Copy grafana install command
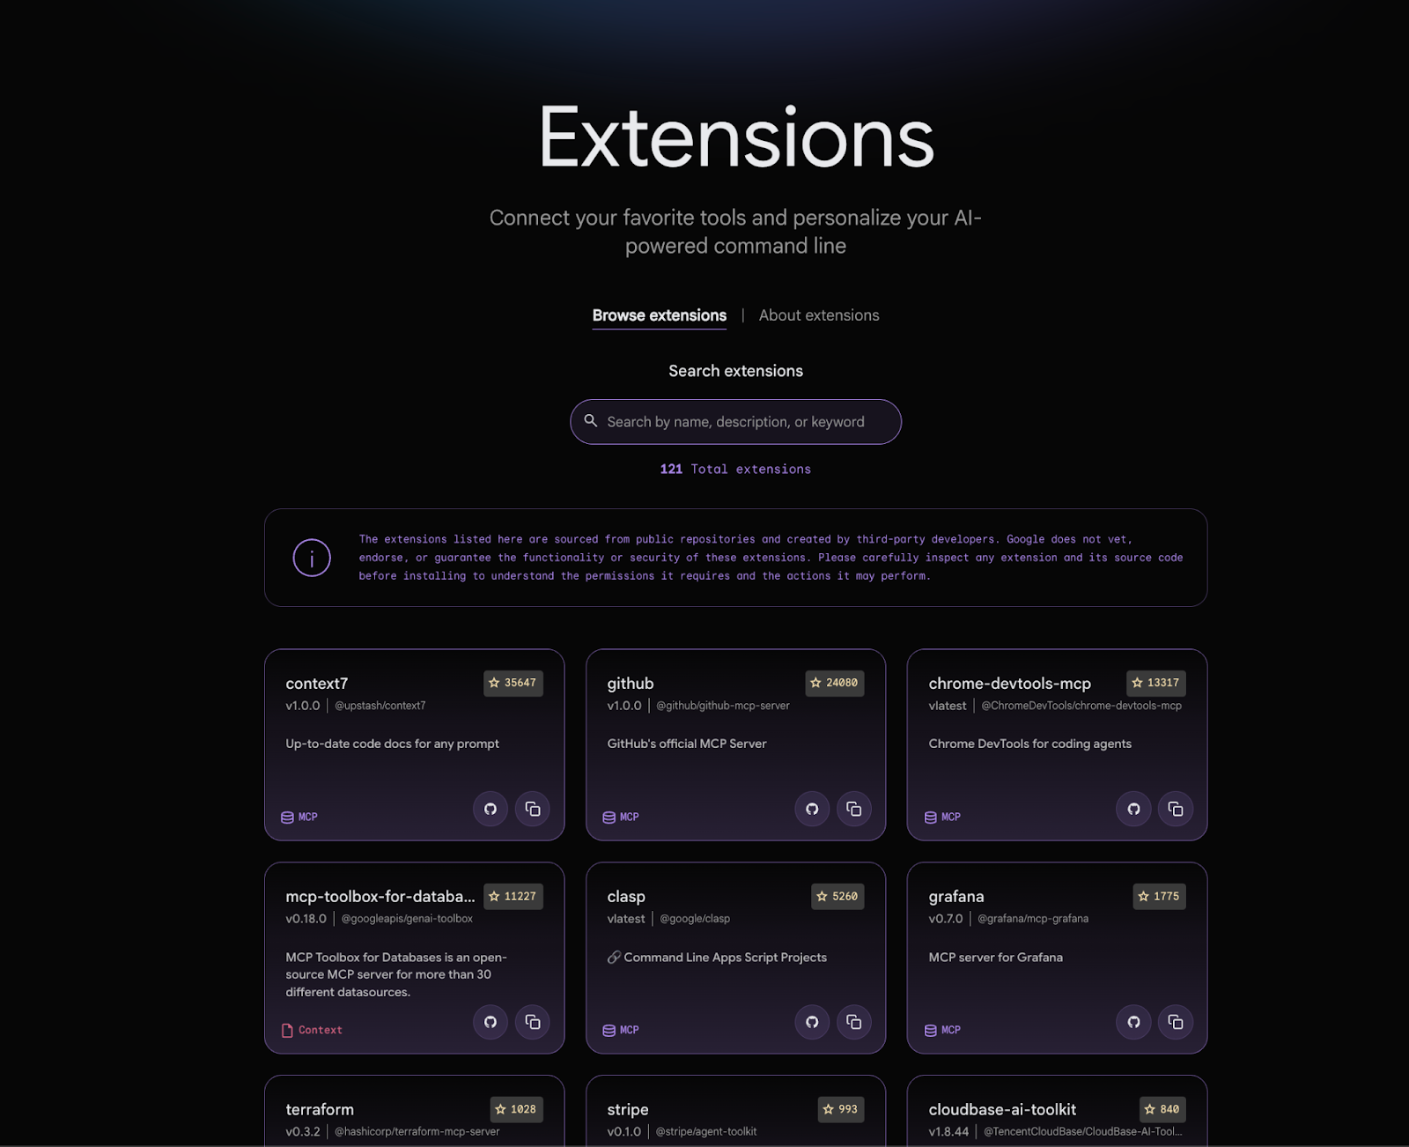 click(1176, 1022)
